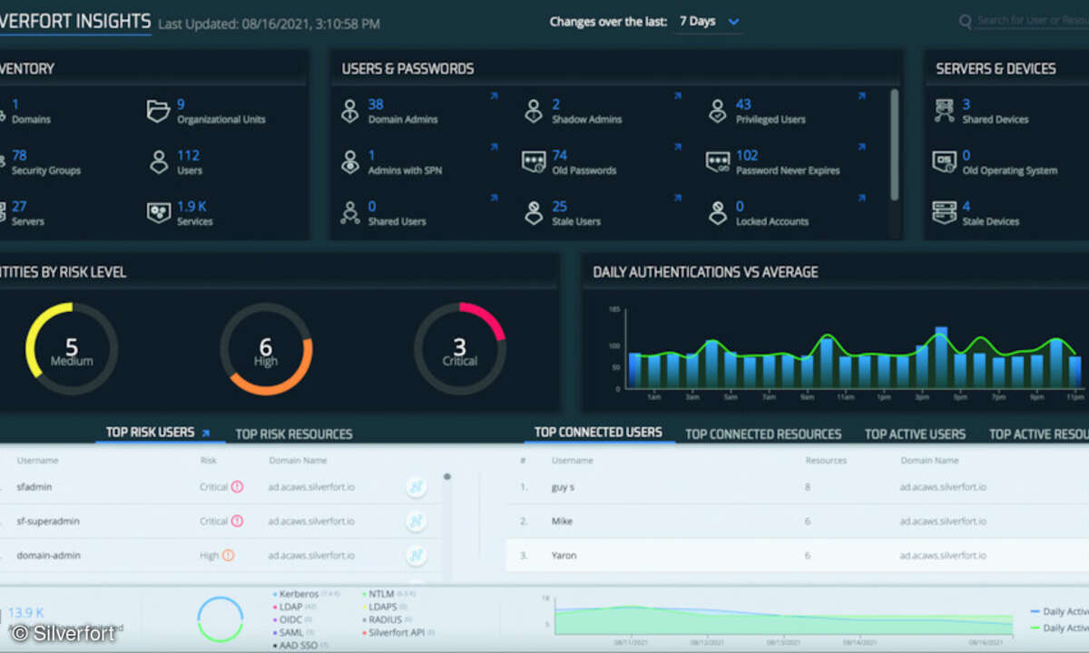Click the Critical risk donut chart
The width and height of the screenshot is (1089, 653).
(x=459, y=349)
